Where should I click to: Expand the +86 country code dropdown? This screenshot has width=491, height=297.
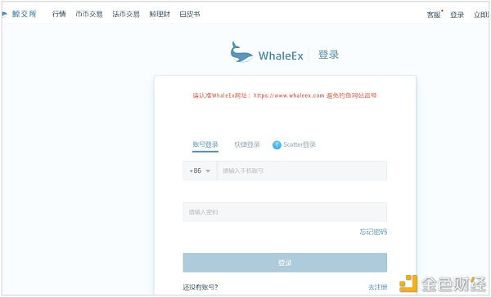pos(200,171)
